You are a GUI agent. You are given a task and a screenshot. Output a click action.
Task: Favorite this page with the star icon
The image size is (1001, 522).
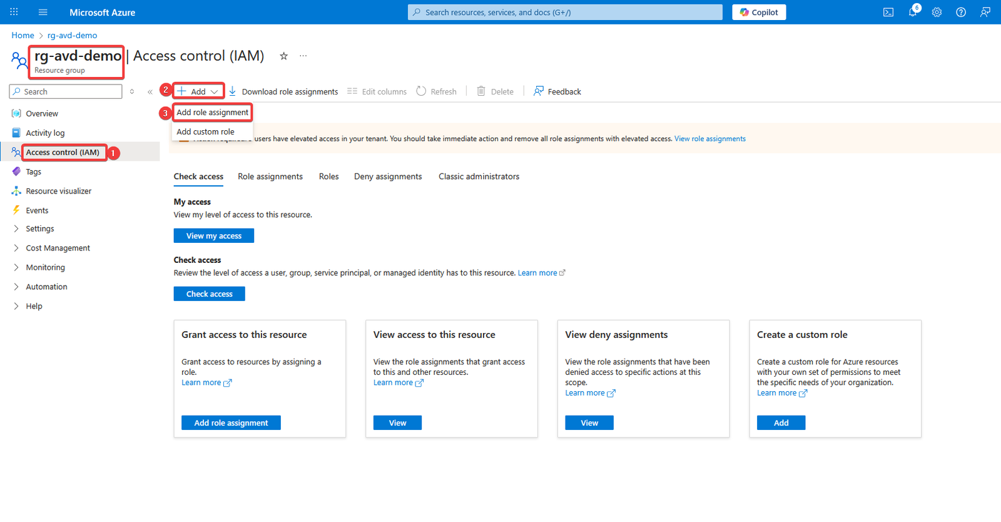click(x=283, y=56)
